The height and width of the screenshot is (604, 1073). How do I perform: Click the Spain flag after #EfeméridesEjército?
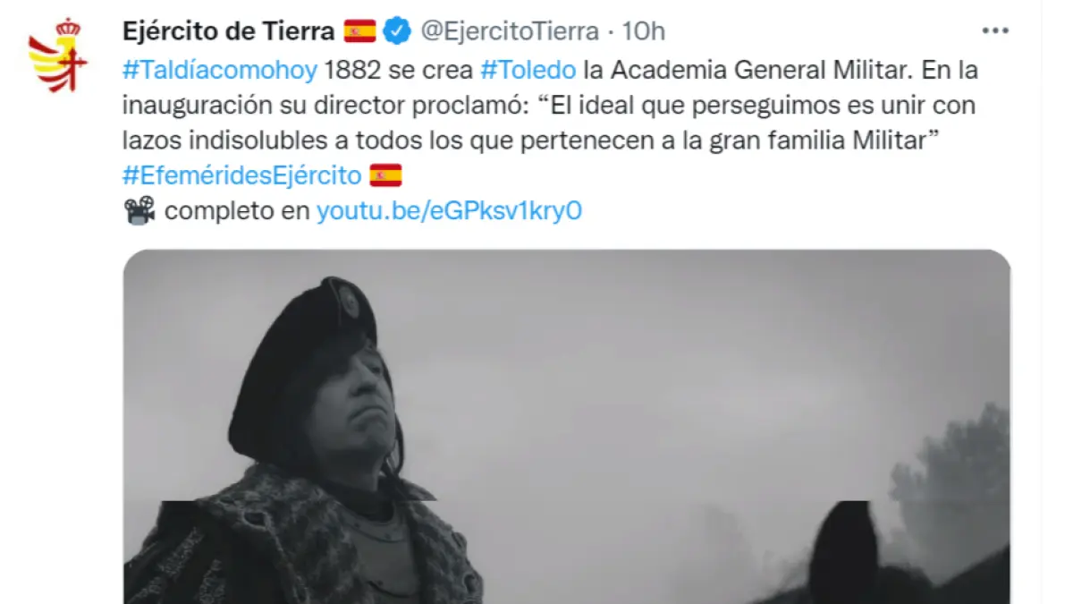click(x=385, y=175)
